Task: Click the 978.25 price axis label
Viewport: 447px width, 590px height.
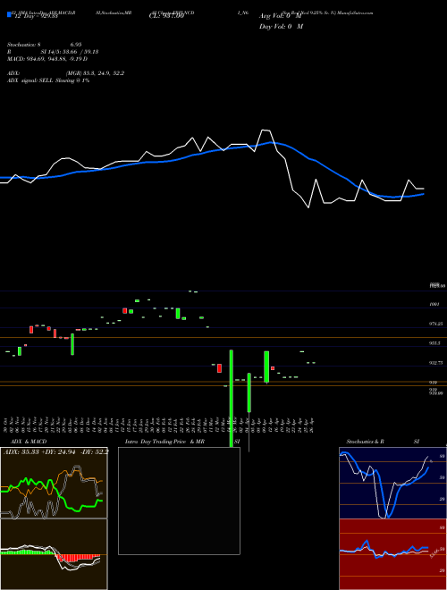Action: coord(435,324)
